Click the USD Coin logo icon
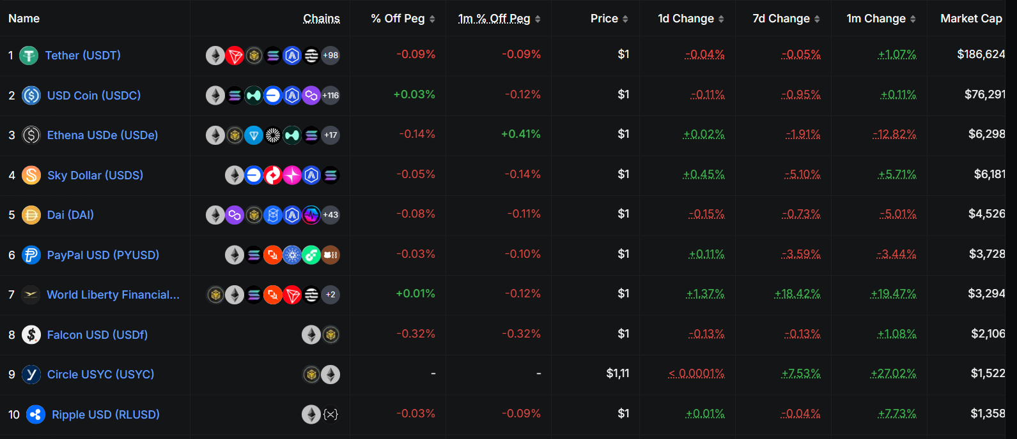Image resolution: width=1017 pixels, height=439 pixels. click(31, 96)
